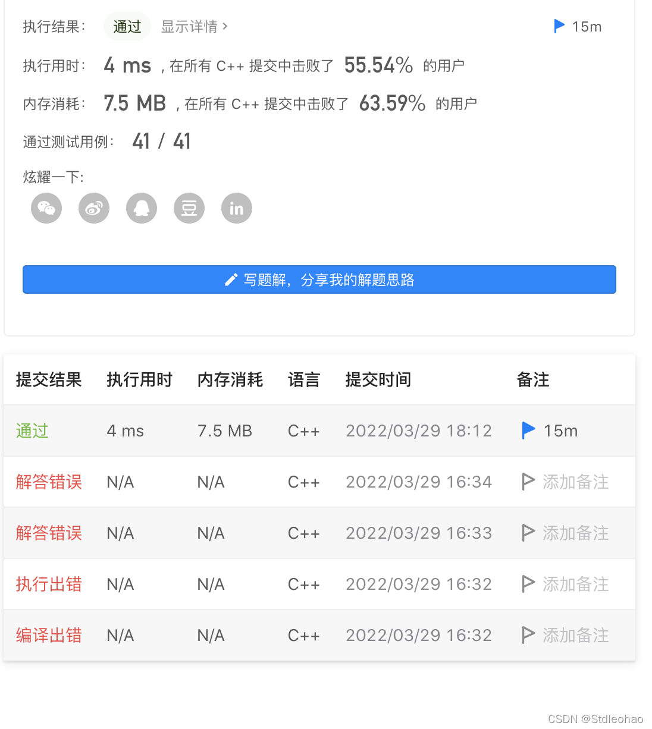This screenshot has width=652, height=729.
Task: Select the 提交结果 column header
Action: (49, 379)
